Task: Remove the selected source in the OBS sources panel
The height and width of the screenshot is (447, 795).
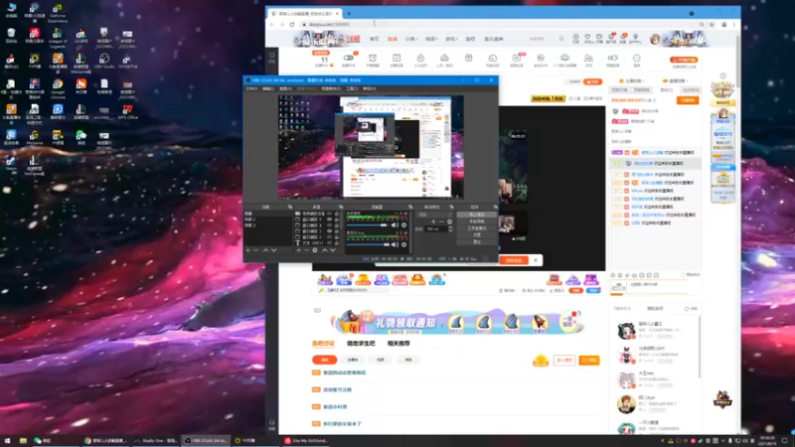Action: point(307,250)
